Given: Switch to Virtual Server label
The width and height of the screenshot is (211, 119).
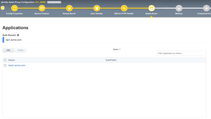Looking at the screenshot, I should (69, 14).
